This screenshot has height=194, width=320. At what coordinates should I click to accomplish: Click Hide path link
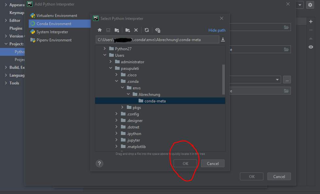pos(217,30)
